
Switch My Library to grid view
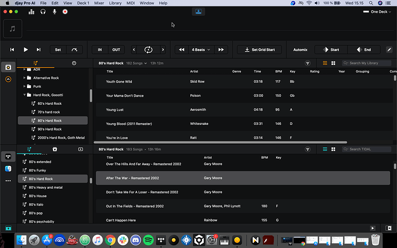pos(333,63)
